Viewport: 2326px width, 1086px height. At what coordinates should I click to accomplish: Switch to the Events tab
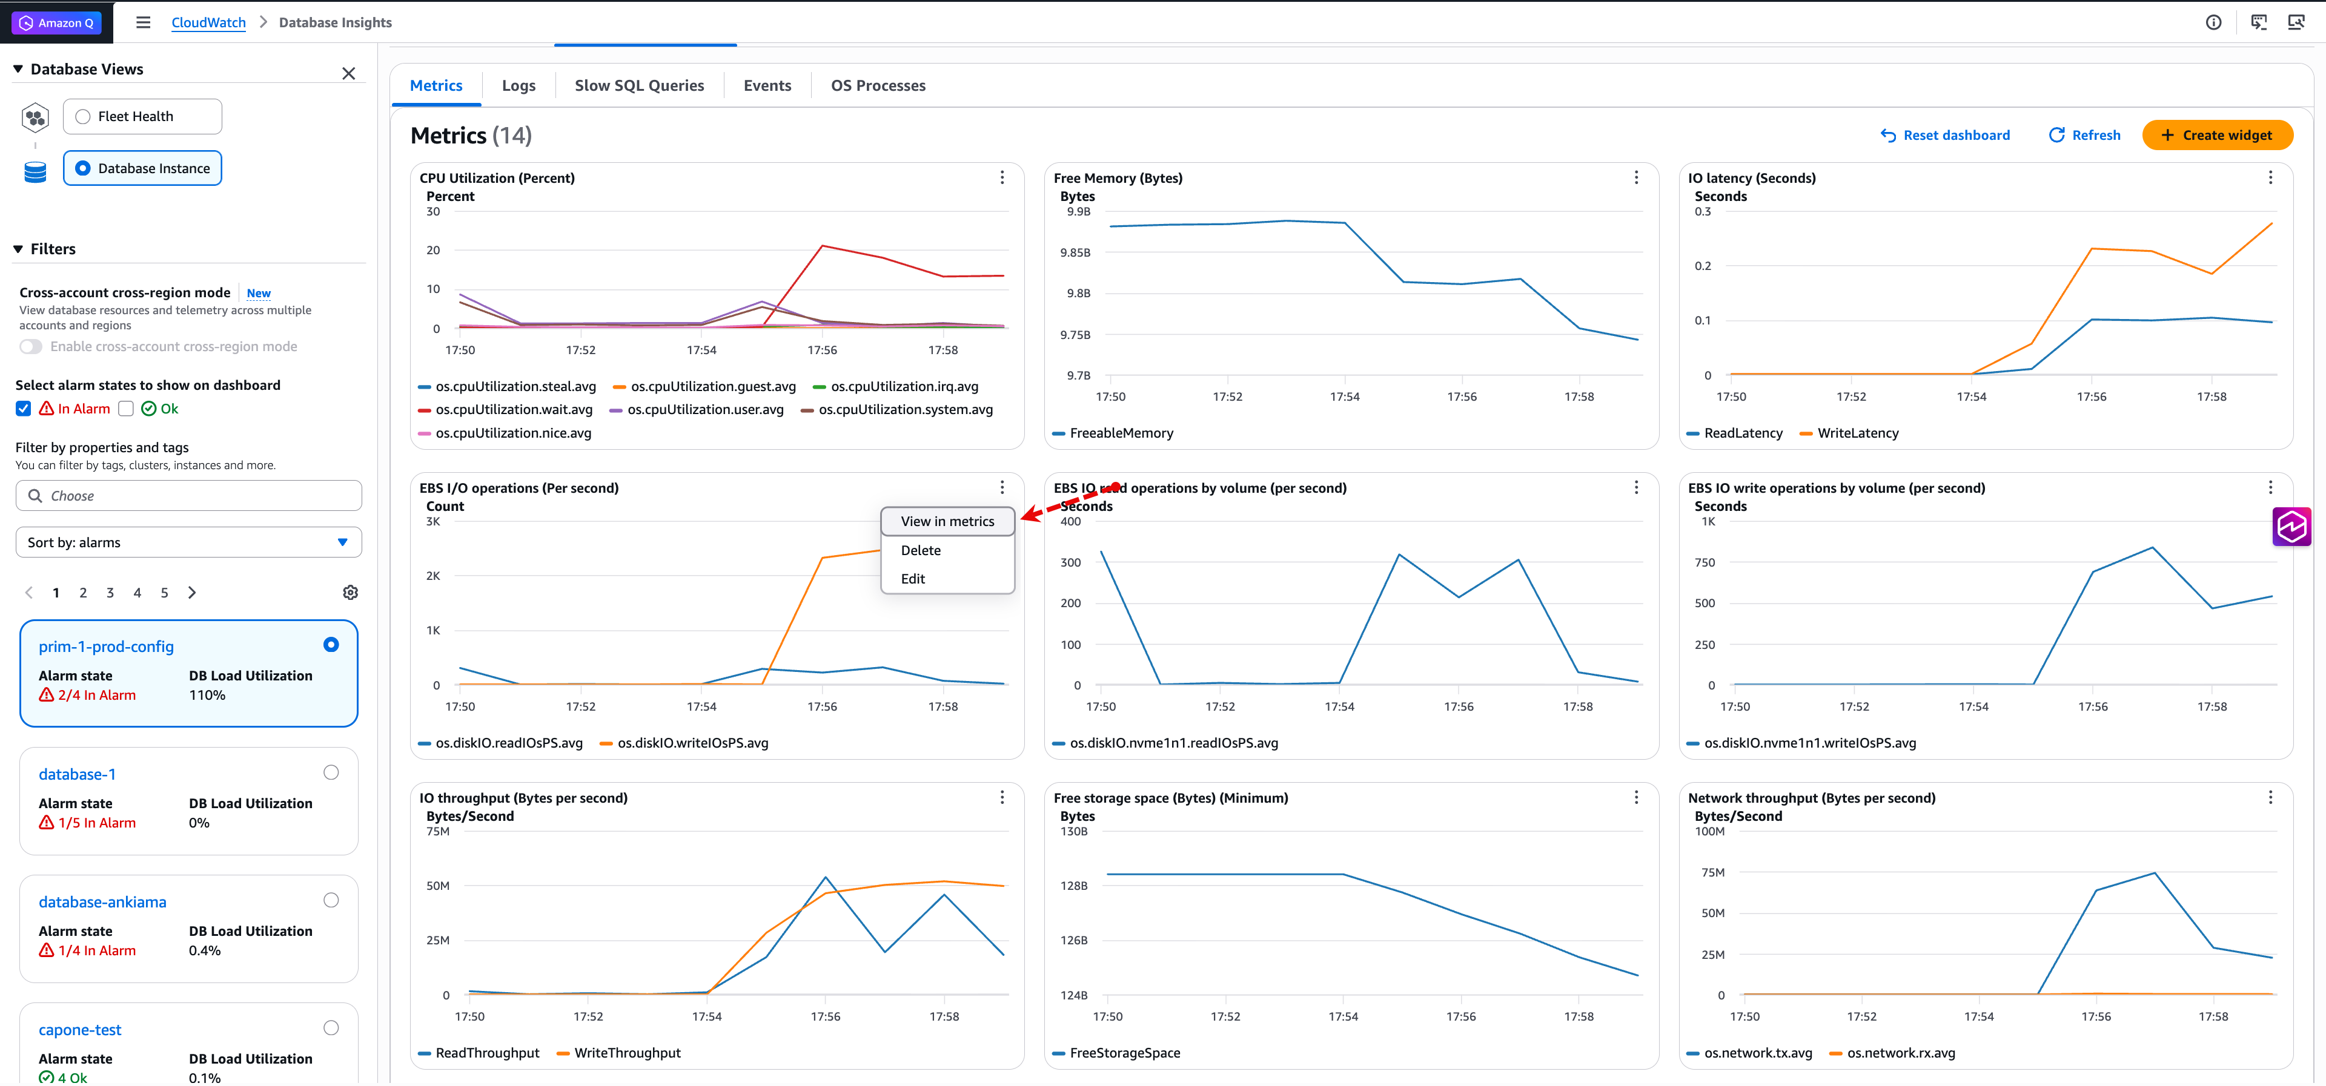(x=767, y=86)
